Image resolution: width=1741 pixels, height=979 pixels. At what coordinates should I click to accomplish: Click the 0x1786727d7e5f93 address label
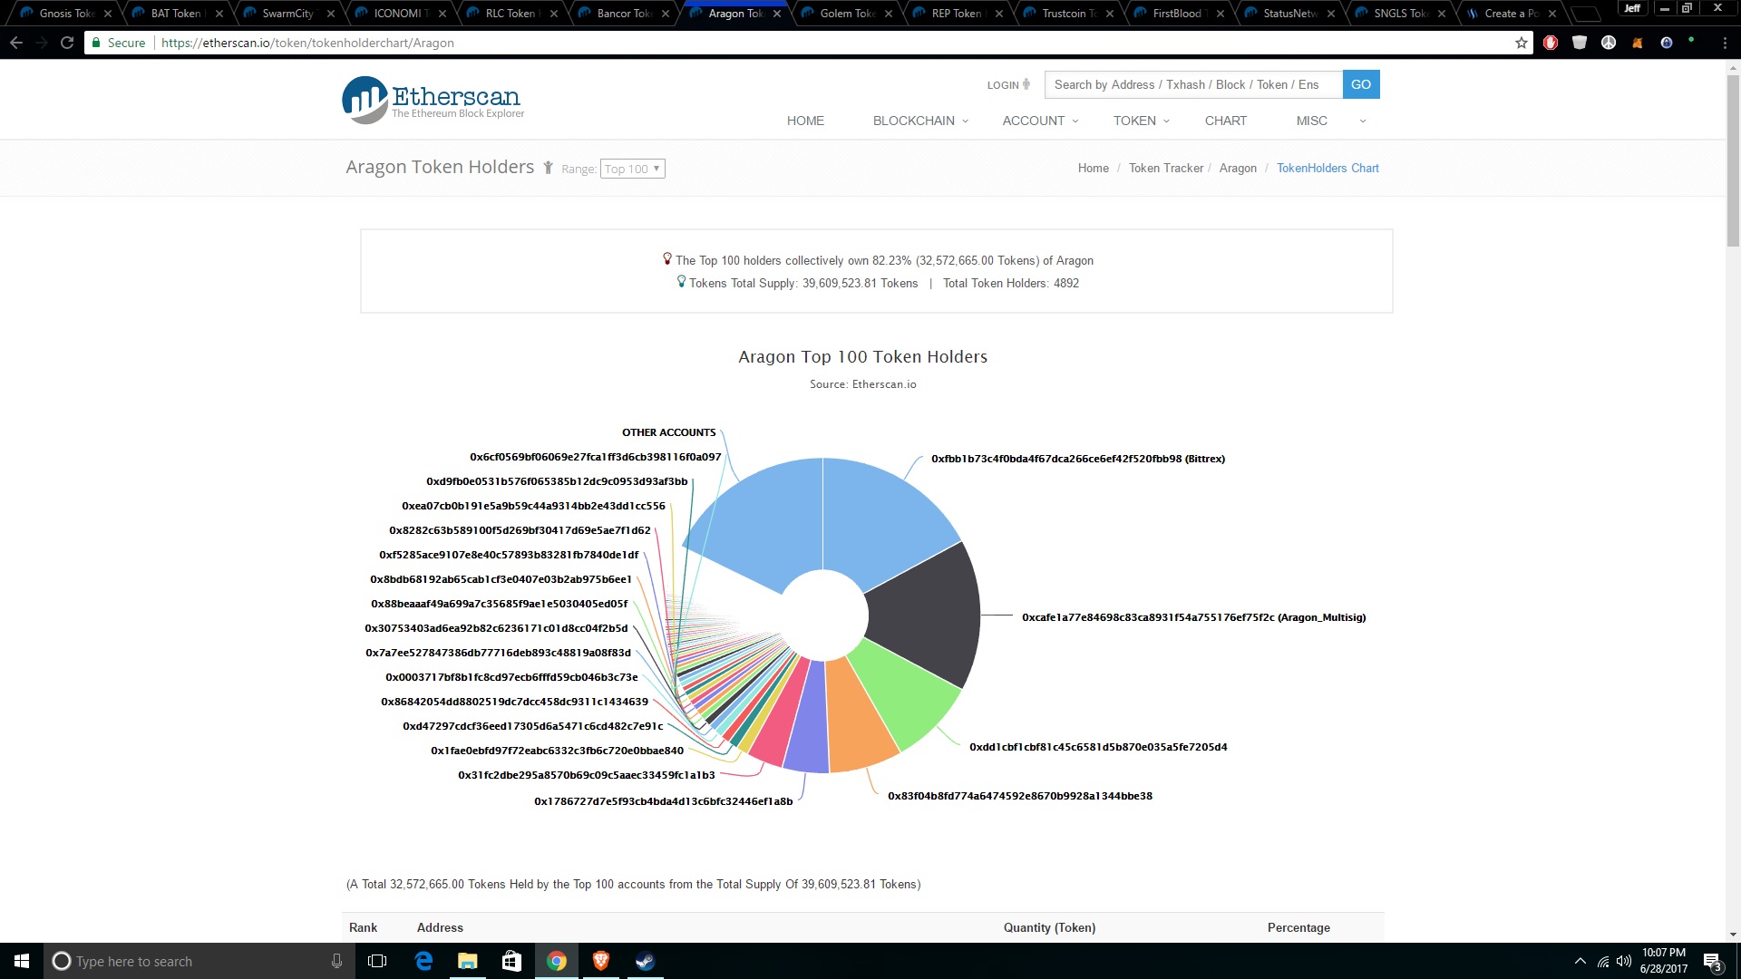663,801
